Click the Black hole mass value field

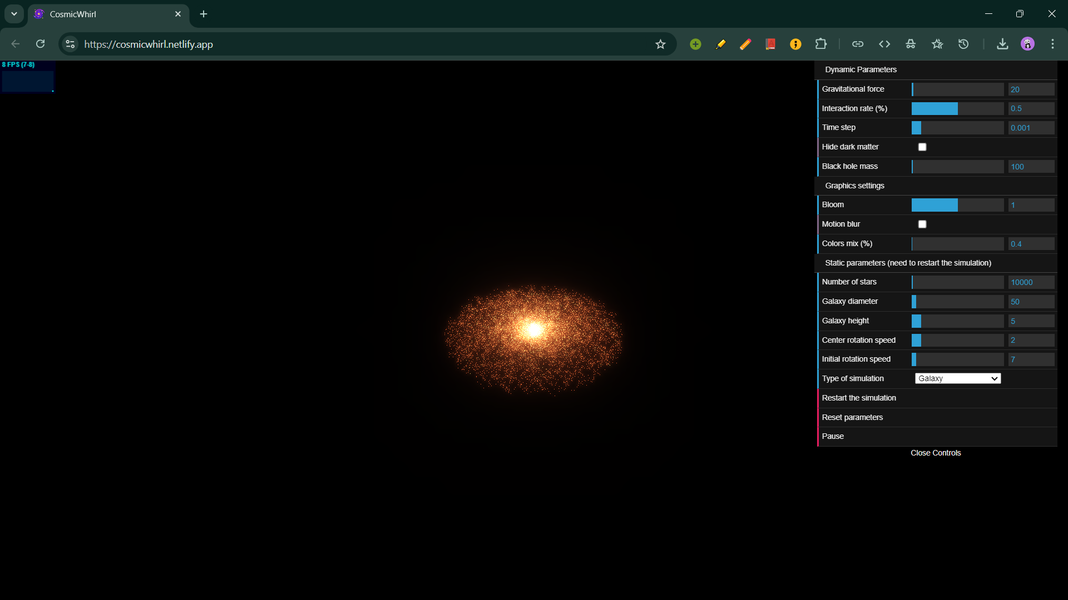(x=1031, y=166)
